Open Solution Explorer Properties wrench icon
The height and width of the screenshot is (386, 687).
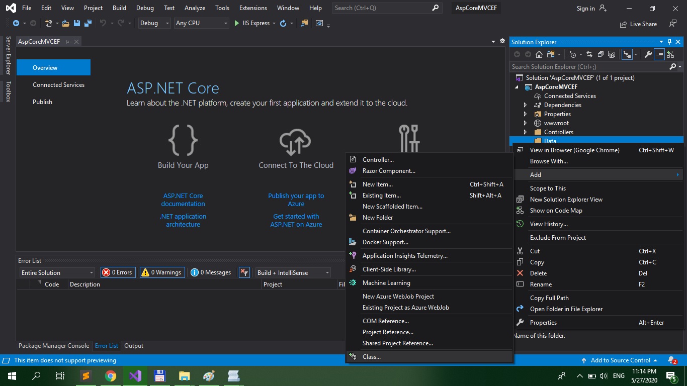point(648,54)
